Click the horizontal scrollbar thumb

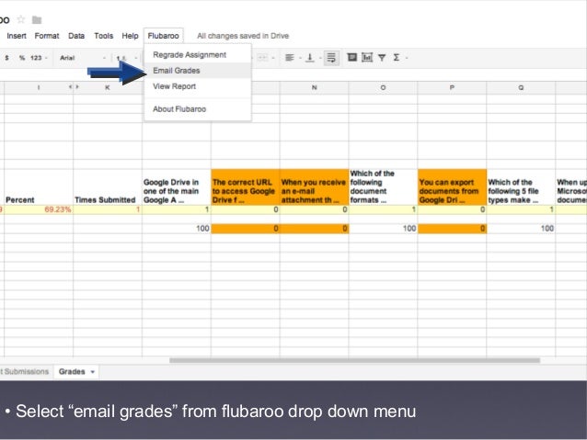click(354, 360)
